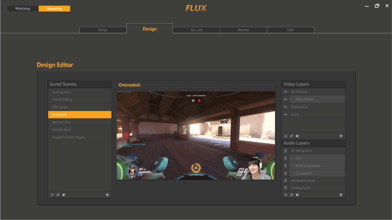Screen dimensions: 392x220
Task: Mute the Gain filter
Action: coord(285,158)
